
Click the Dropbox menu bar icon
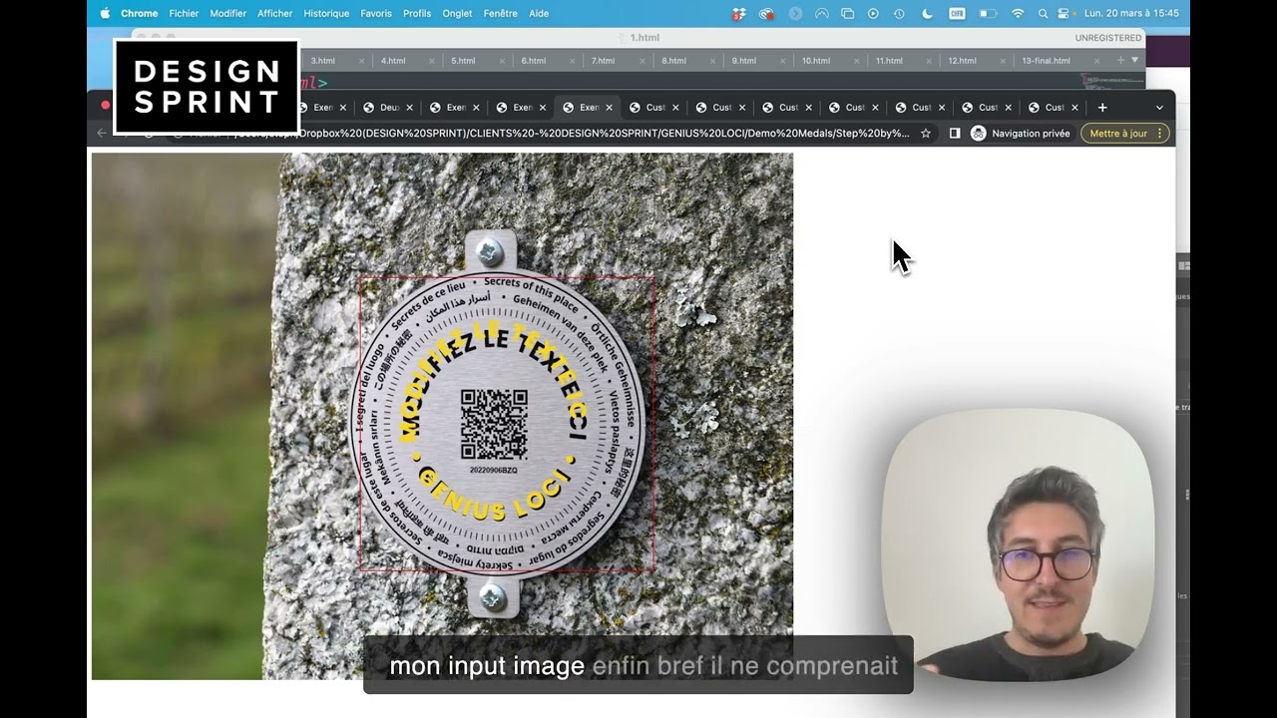pos(739,13)
